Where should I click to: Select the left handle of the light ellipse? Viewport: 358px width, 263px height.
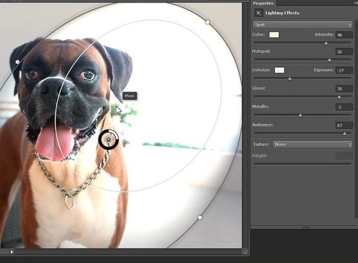pyautogui.click(x=17, y=62)
